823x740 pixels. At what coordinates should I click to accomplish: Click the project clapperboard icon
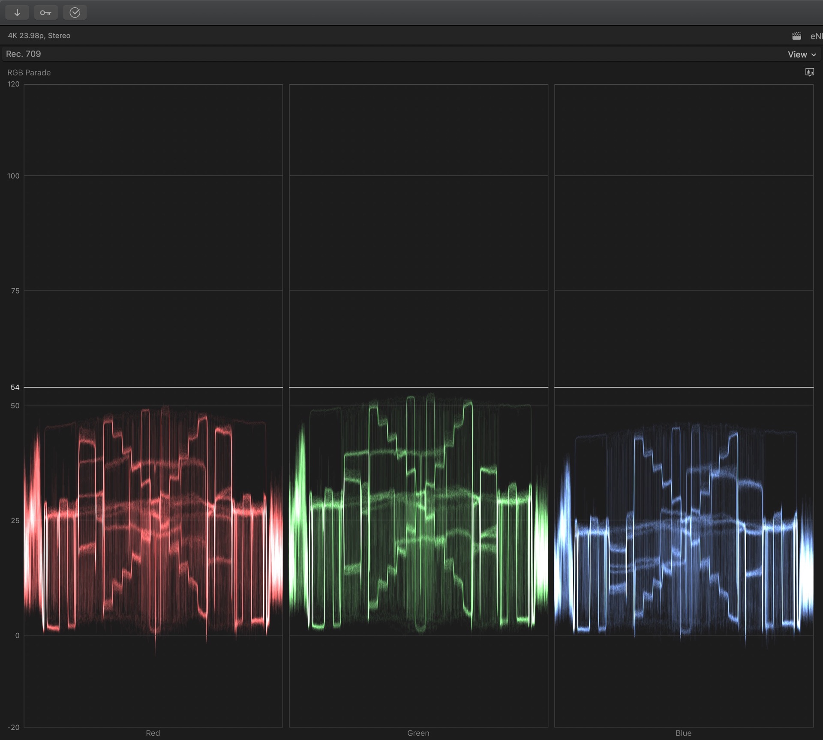796,36
